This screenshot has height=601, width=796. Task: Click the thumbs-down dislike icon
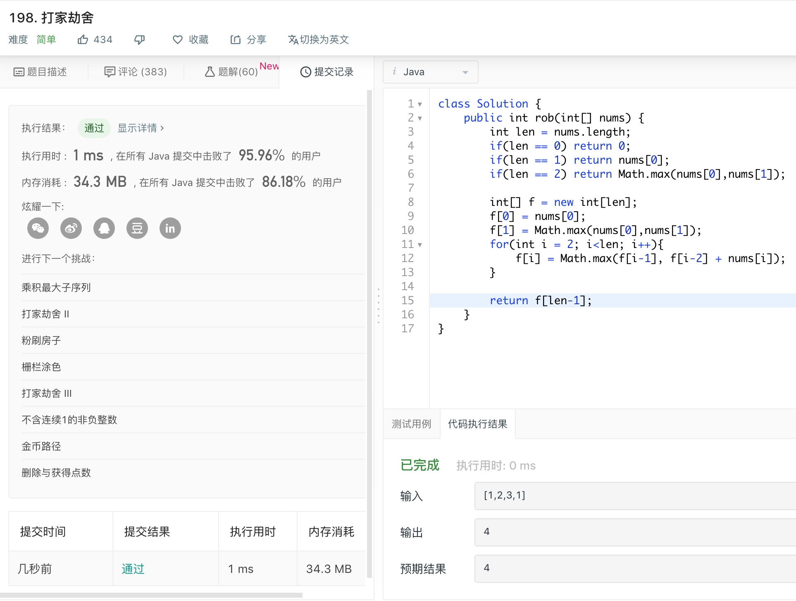pos(140,40)
